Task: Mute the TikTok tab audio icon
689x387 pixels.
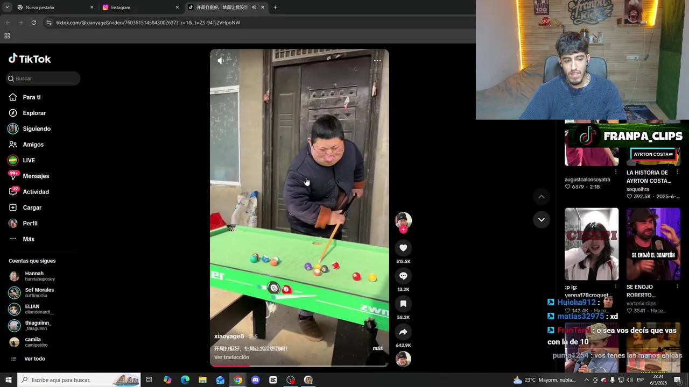Action: pyautogui.click(x=254, y=8)
